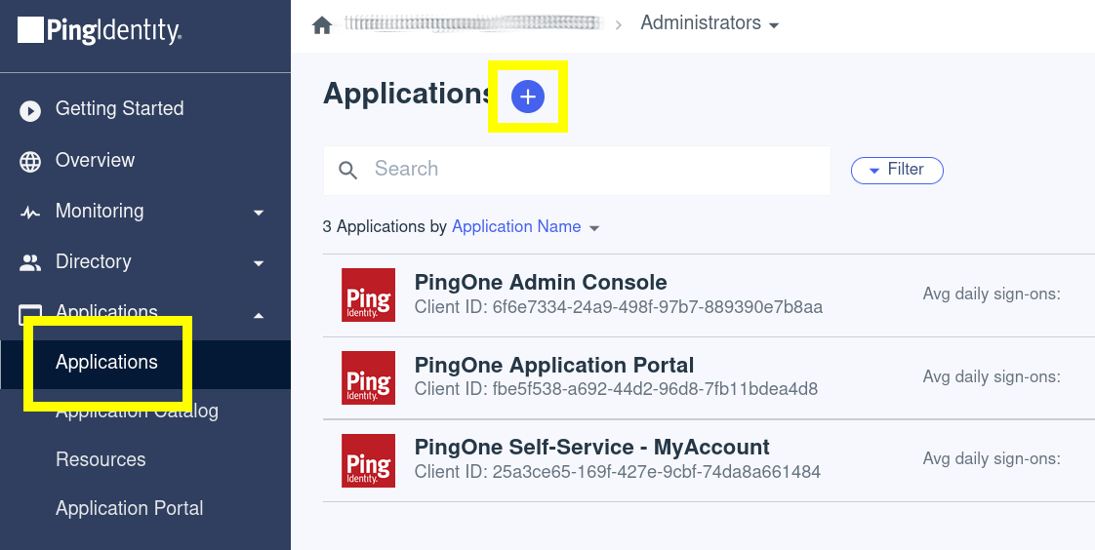This screenshot has height=550, width=1095.
Task: Expand the Monitoring sidebar section
Action: [x=258, y=212]
